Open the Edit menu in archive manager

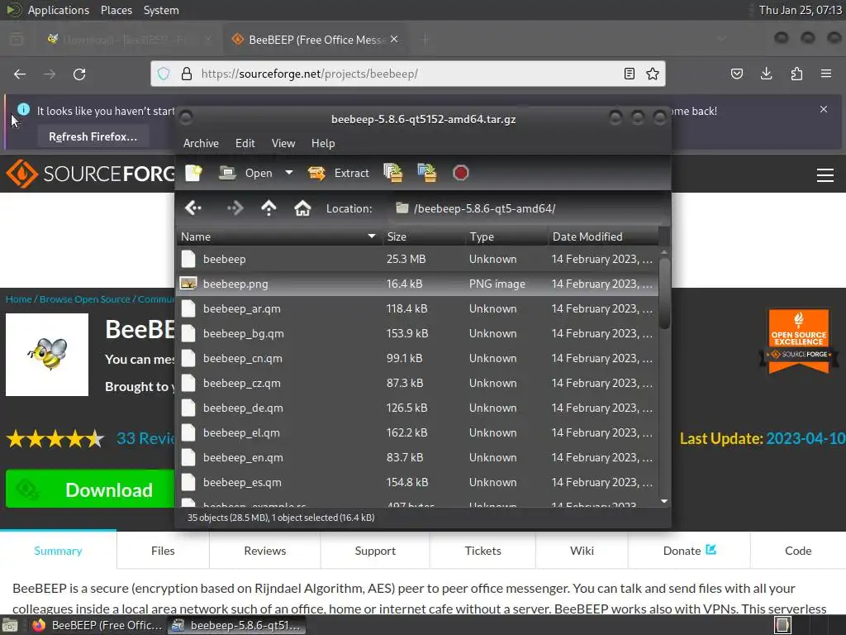tap(245, 143)
